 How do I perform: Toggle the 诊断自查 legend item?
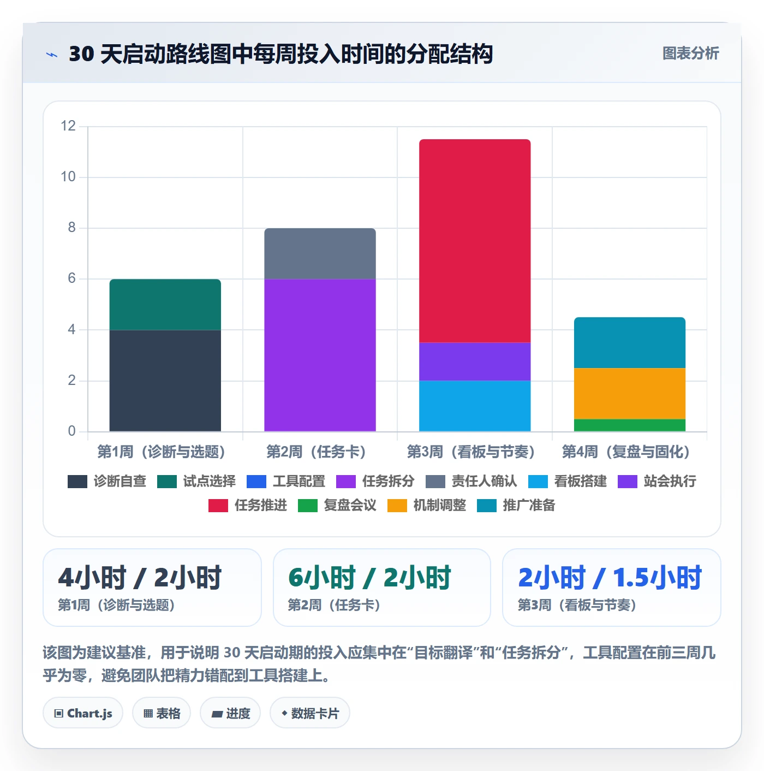pos(107,481)
